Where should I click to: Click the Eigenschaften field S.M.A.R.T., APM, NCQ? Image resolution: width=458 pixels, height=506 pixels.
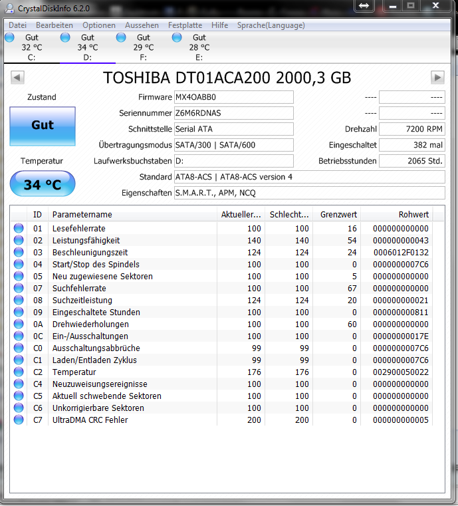(x=310, y=193)
